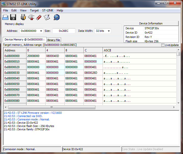Click the Full chip erase eraser icon
This screenshot has width=183, height=154.
(x=39, y=17)
